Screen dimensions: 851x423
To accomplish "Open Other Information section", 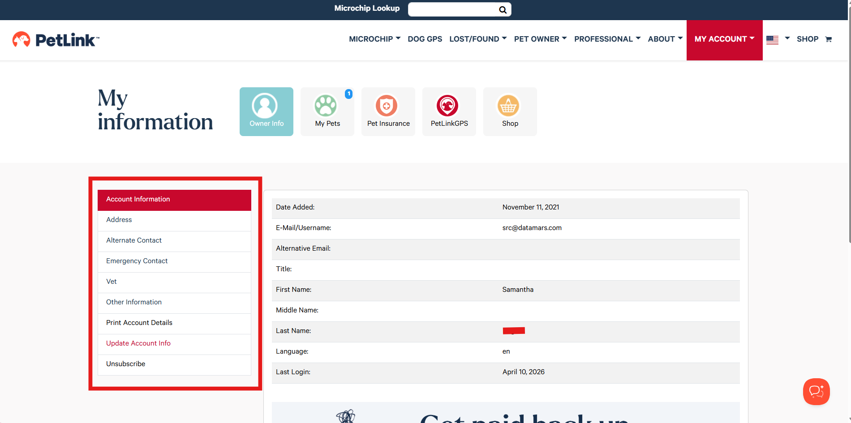I will 174,303.
